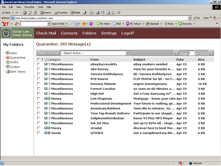Image resolution: width=221 pixels, height=166 pixels.
Task: Go to Home page icon
Action: pyautogui.click(x=35, y=13)
